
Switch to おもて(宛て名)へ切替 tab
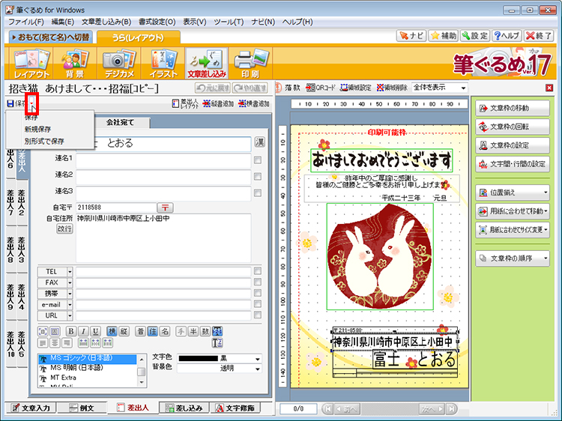[x=50, y=37]
